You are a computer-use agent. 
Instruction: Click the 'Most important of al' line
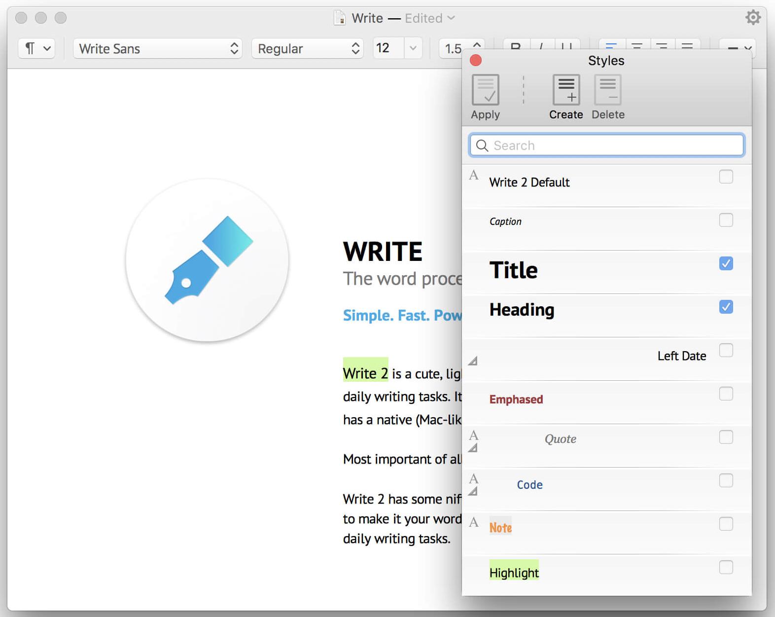coord(402,459)
